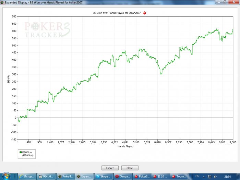Viewport: 240px width, 180px height.
Task: Open the 064_H... media taskbar item
Action: [46, 177]
